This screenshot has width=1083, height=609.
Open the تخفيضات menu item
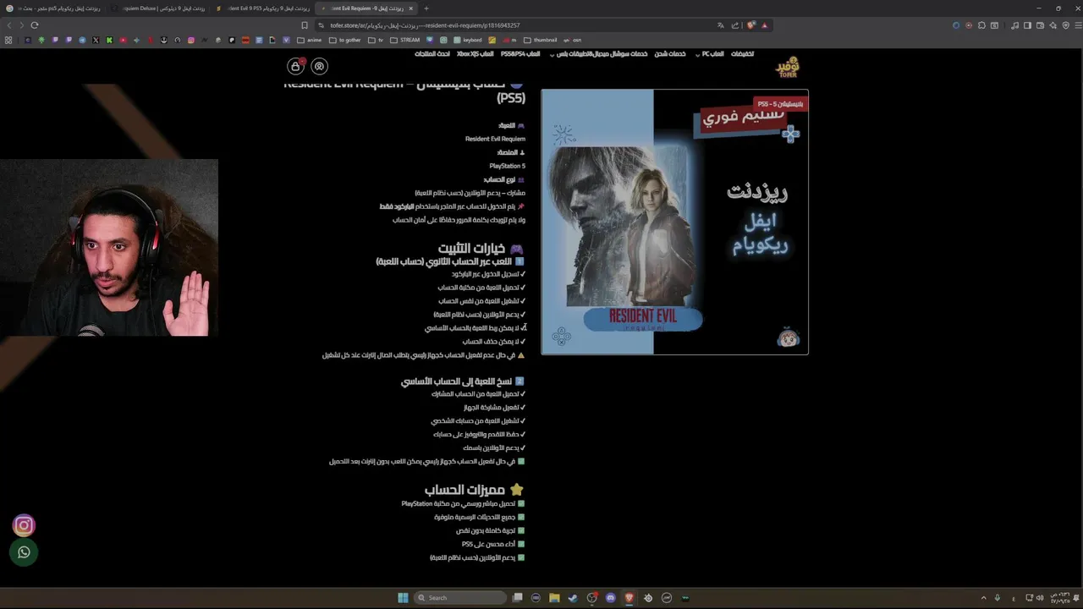743,54
